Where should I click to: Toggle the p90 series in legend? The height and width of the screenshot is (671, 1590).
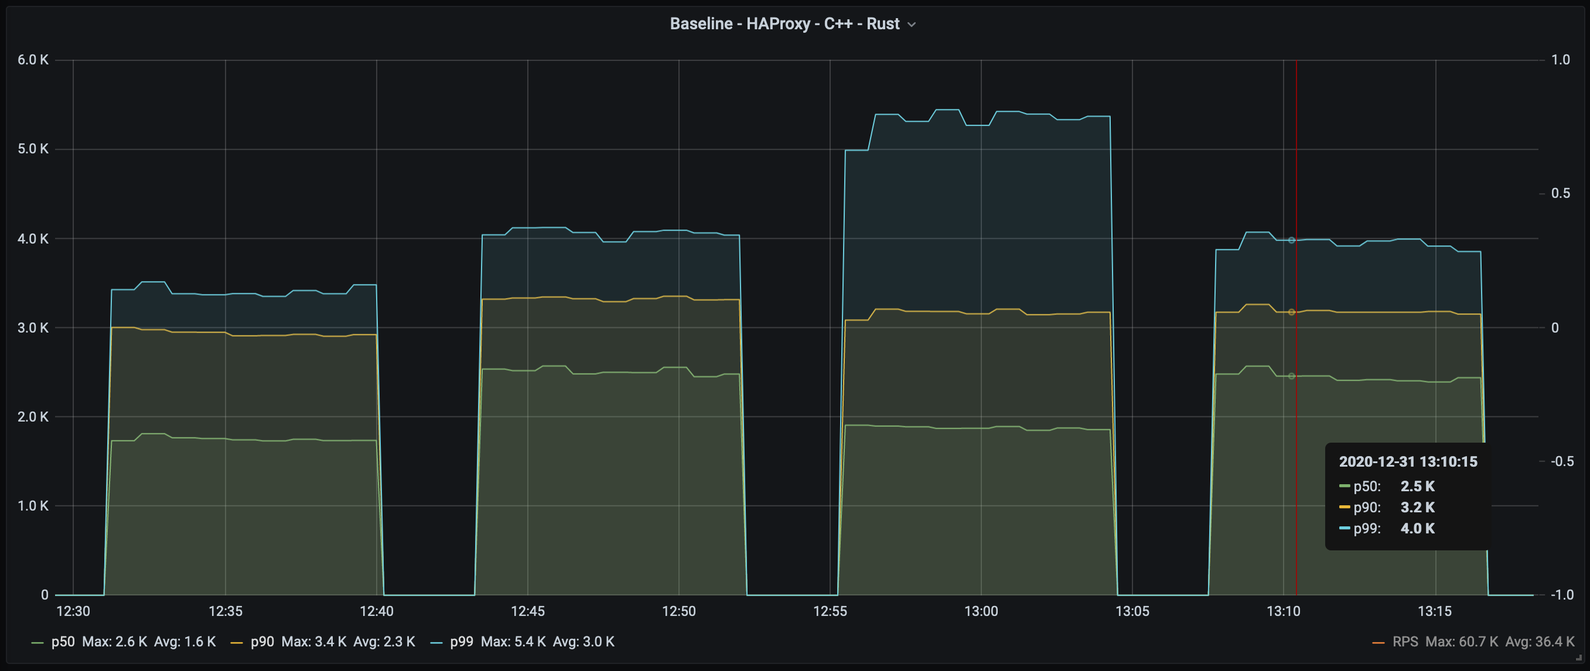pos(262,641)
